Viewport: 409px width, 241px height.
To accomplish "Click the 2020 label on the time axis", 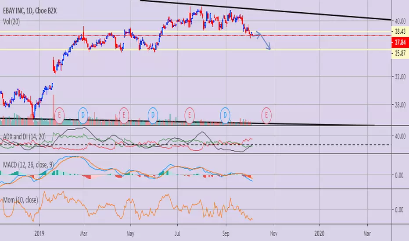I will pos(319,234).
